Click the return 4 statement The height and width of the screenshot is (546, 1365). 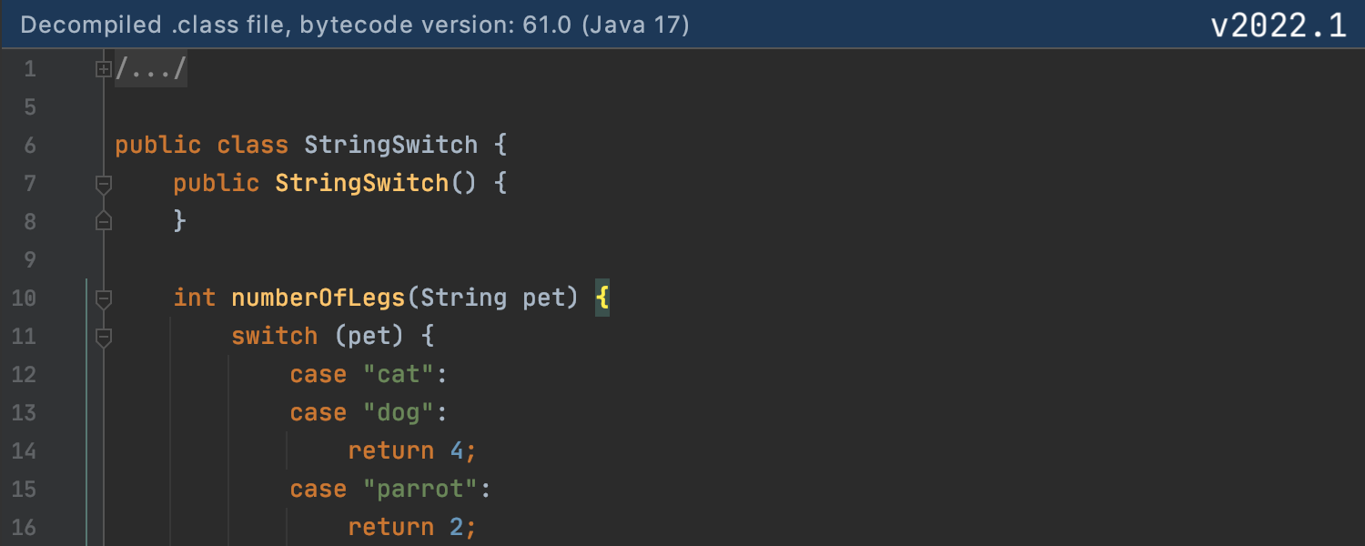411,451
